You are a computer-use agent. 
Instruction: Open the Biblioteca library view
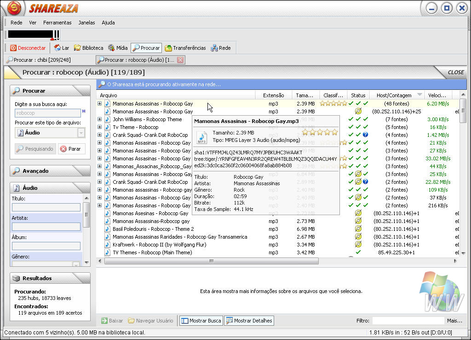click(89, 48)
